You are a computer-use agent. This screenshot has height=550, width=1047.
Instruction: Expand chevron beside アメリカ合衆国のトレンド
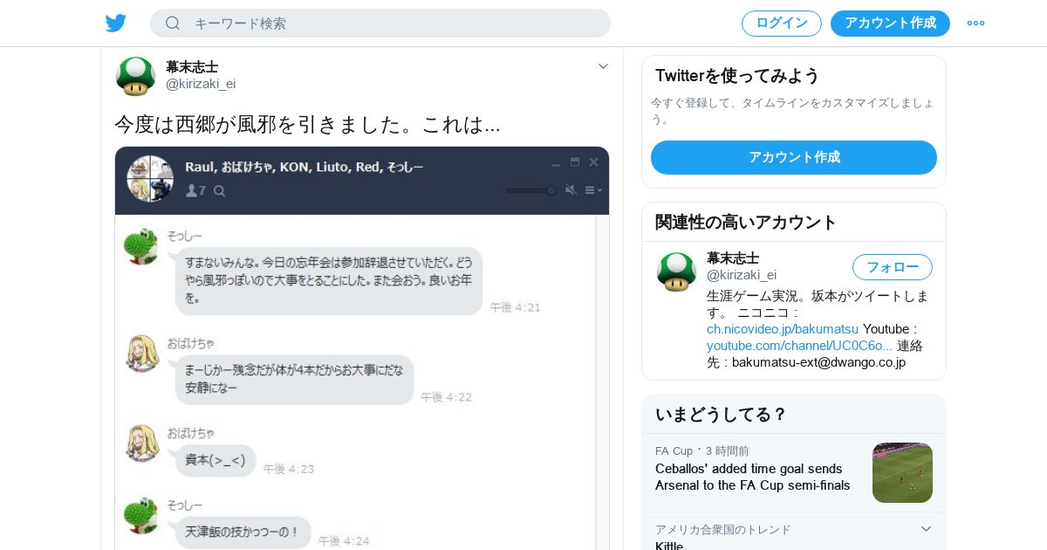click(x=926, y=529)
